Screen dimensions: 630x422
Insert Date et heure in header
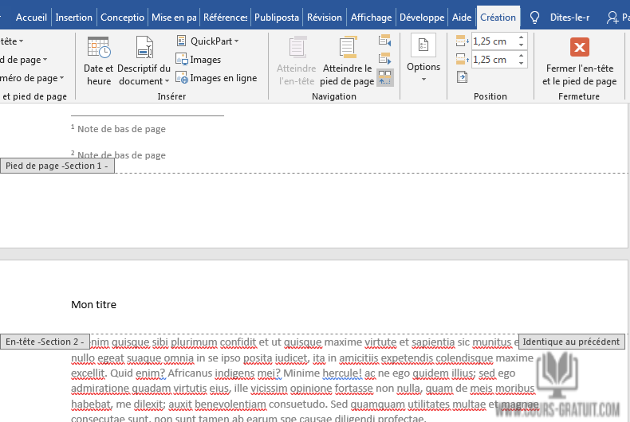point(99,61)
